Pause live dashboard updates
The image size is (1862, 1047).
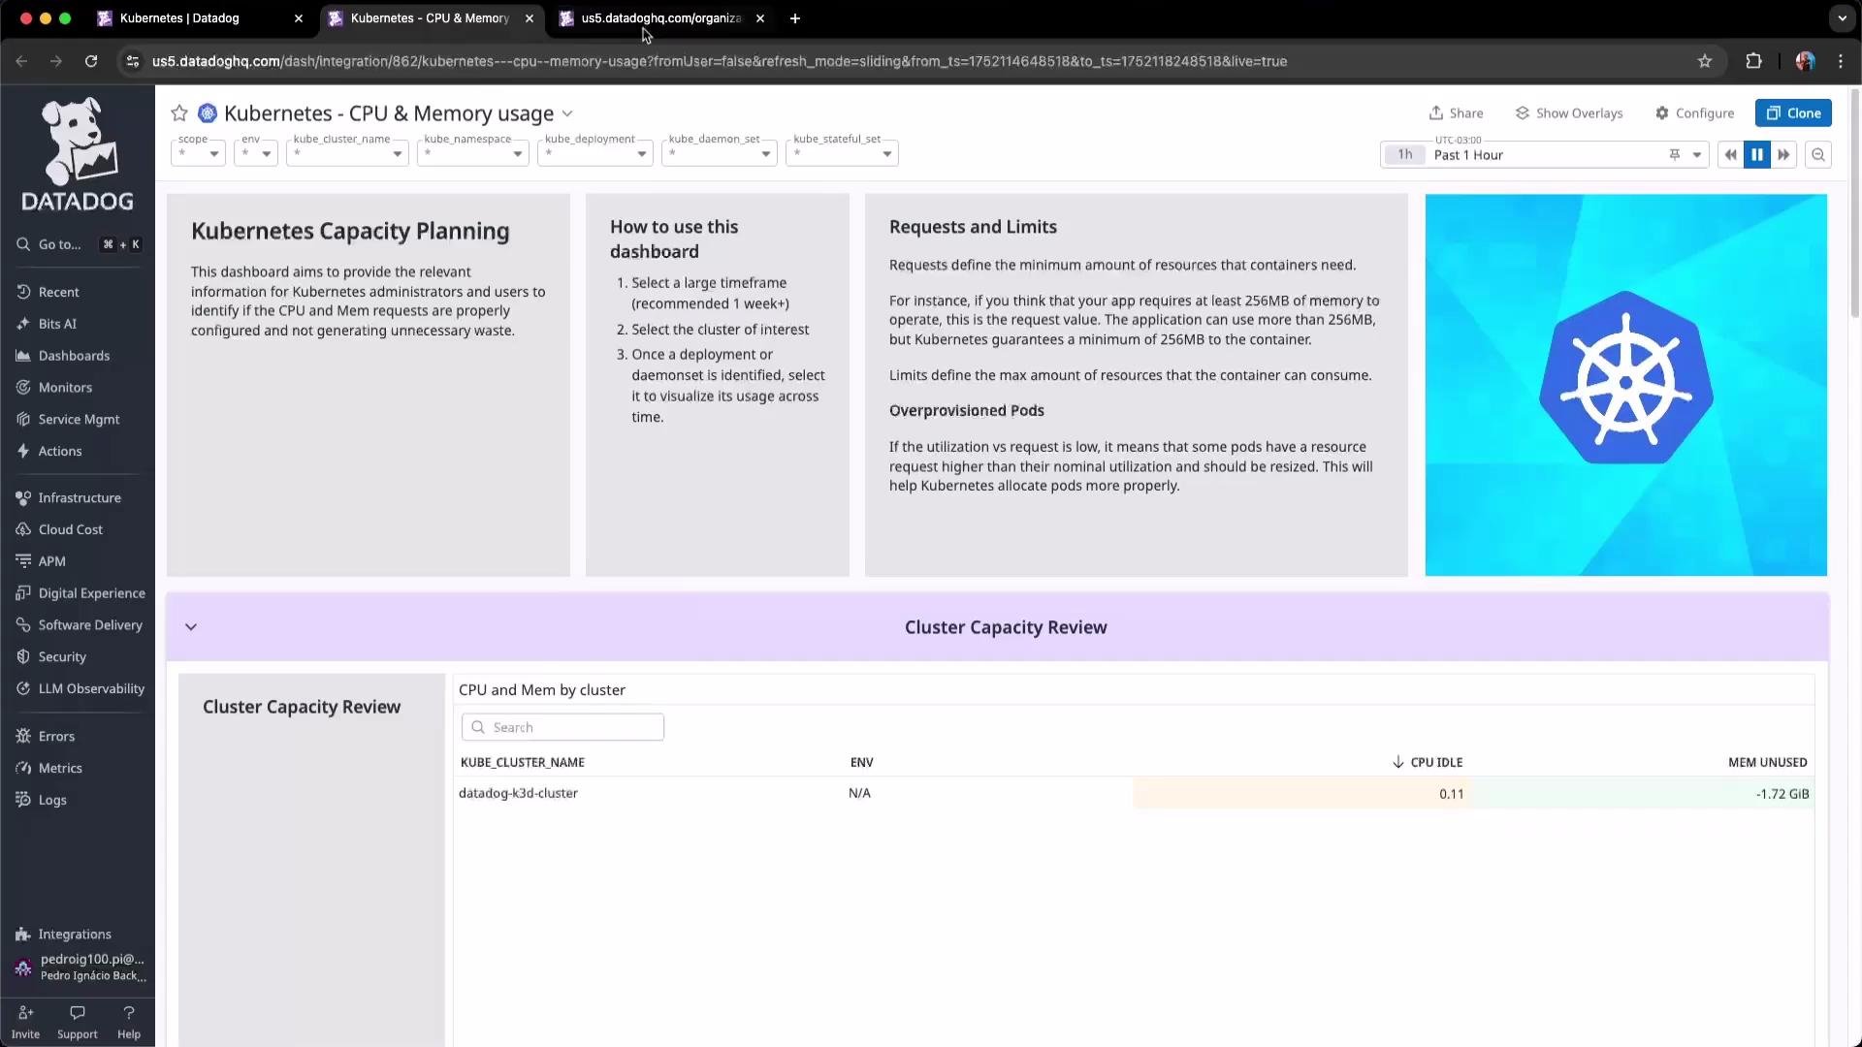pos(1757,155)
